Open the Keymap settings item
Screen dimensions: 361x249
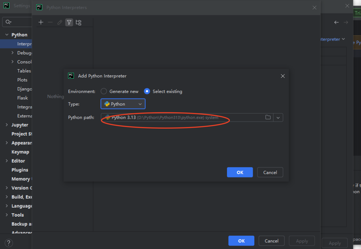point(20,152)
